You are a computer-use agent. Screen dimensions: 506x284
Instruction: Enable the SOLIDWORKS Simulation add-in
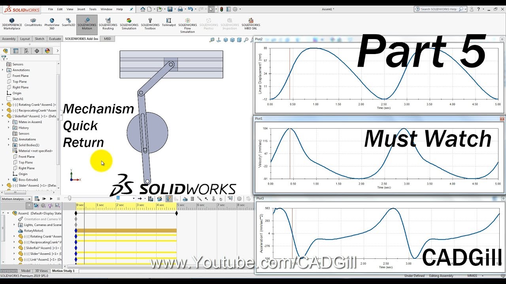pyautogui.click(x=129, y=24)
